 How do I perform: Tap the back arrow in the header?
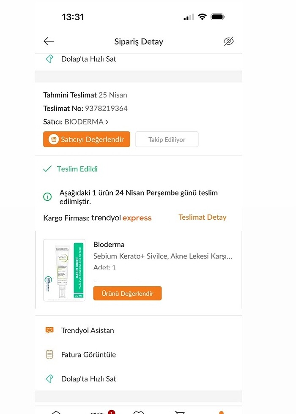click(49, 41)
